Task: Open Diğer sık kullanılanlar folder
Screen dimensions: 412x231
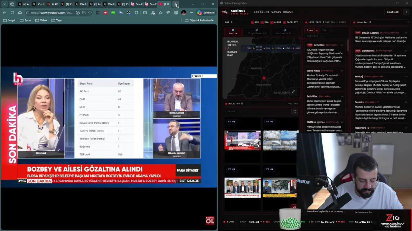Action: point(199,20)
